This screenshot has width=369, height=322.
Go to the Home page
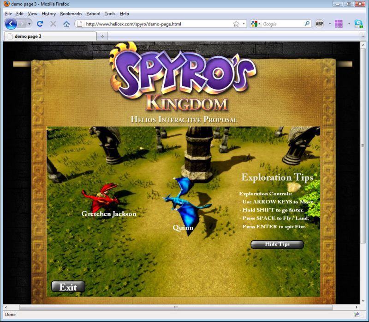pyautogui.click(x=66, y=24)
